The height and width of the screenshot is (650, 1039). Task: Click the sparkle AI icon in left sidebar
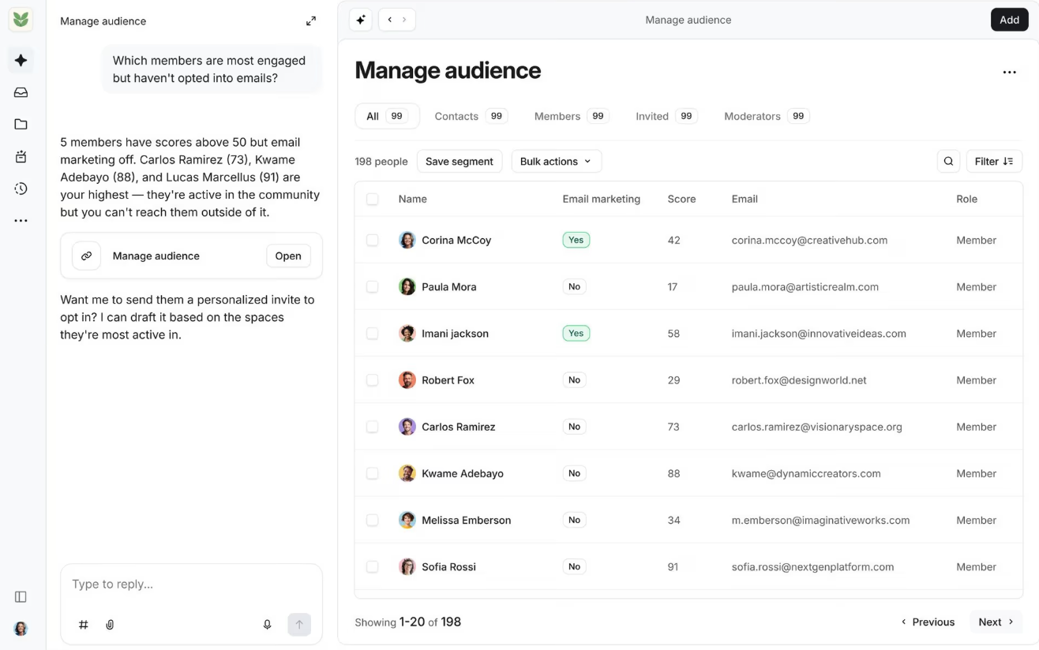(21, 60)
